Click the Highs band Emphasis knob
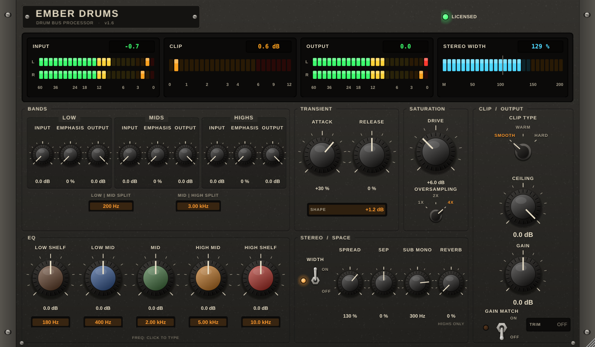 245,155
